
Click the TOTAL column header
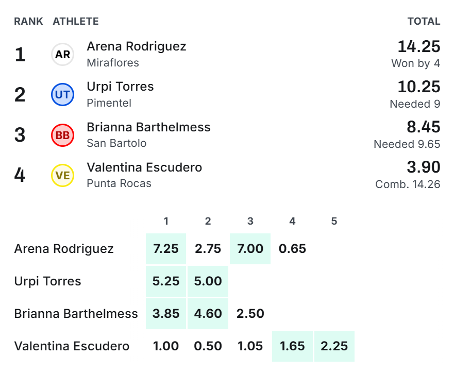[x=424, y=22]
